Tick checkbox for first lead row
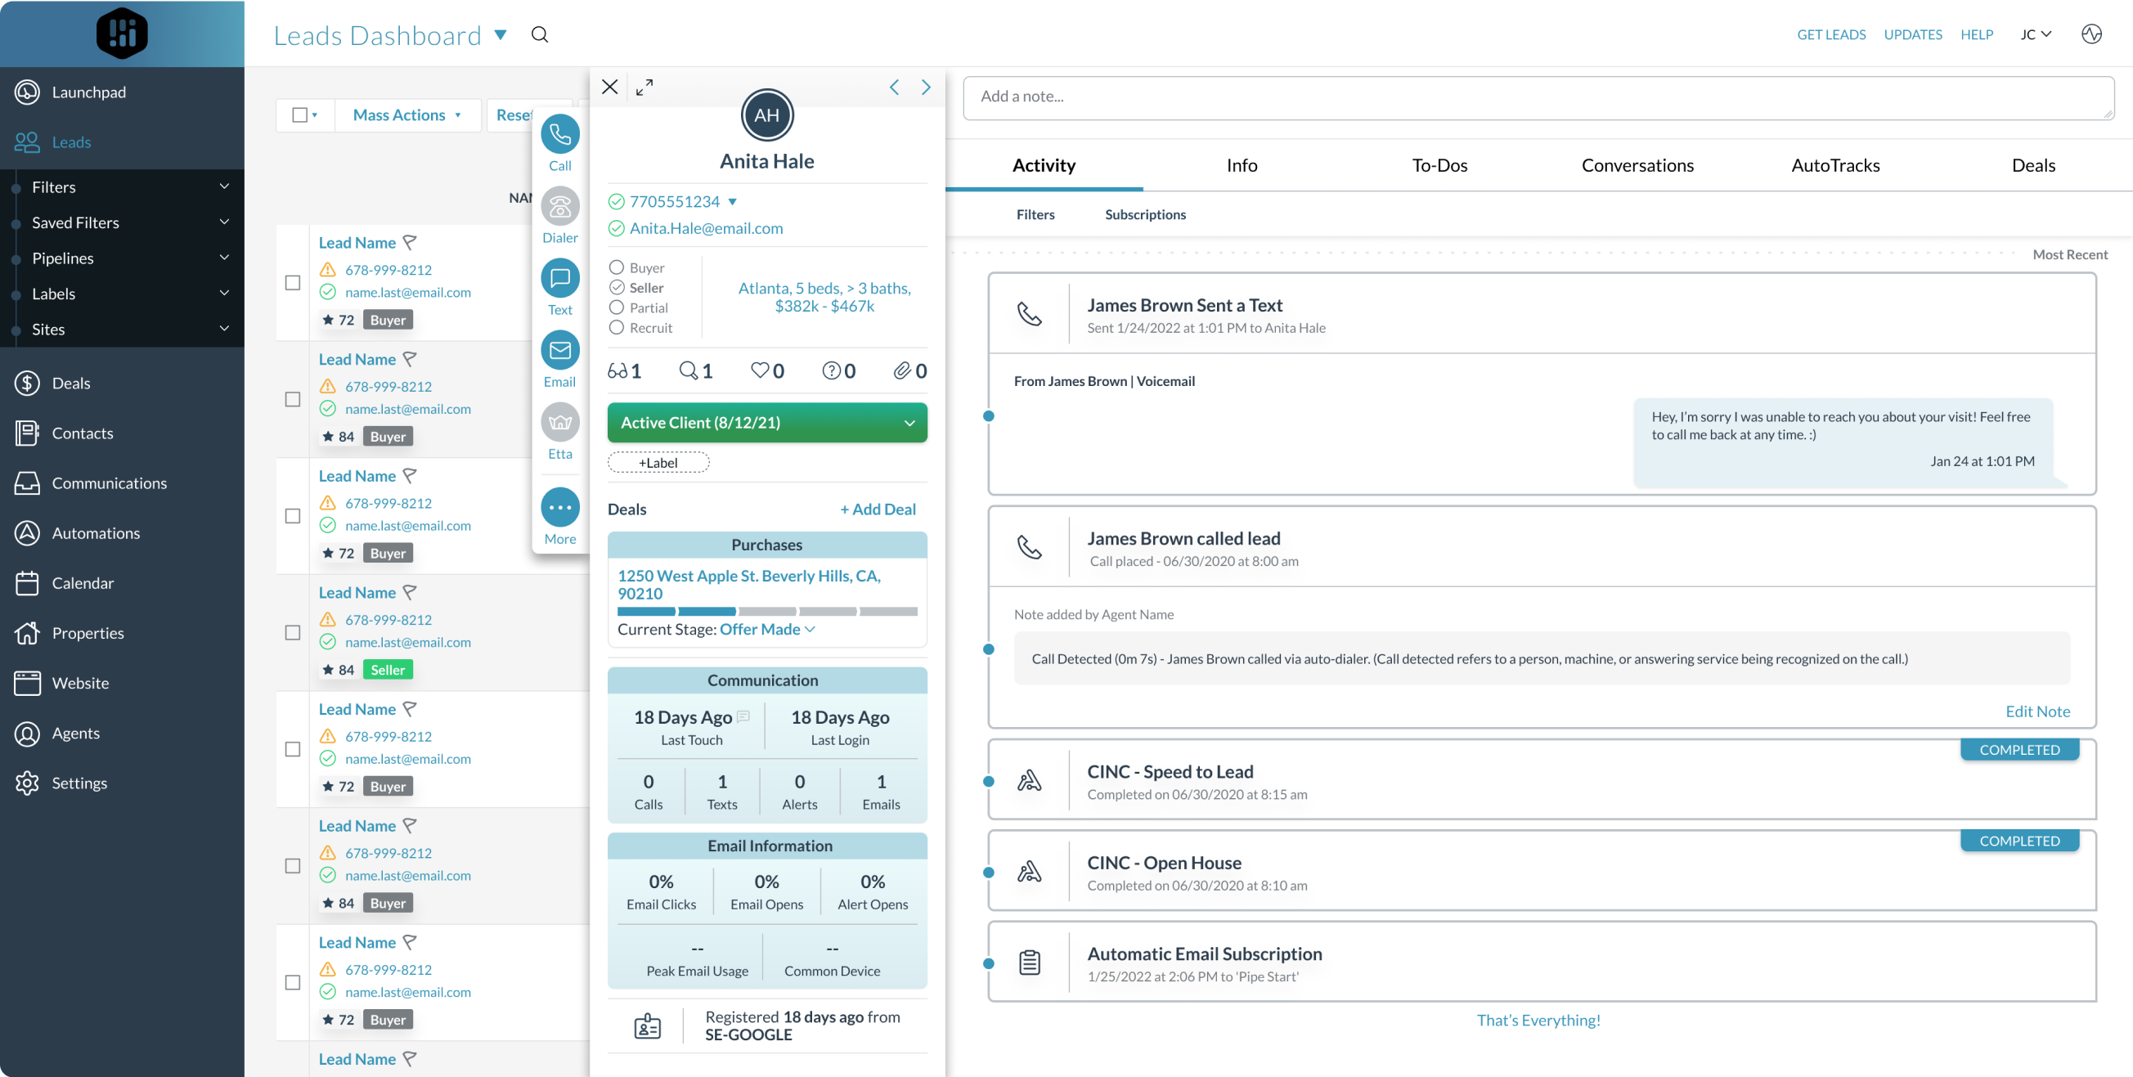The image size is (2133, 1077). click(292, 282)
